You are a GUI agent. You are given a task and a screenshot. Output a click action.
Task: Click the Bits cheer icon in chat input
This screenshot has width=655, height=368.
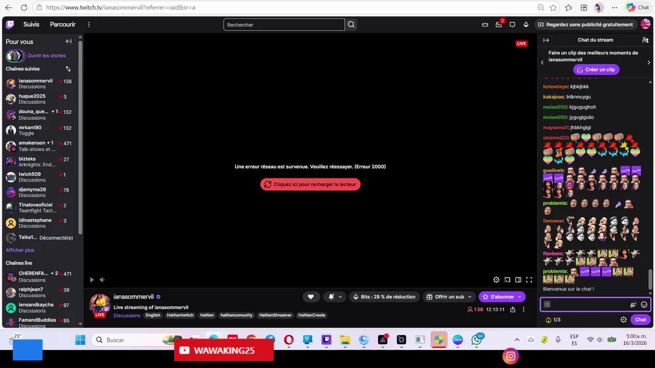[633, 305]
